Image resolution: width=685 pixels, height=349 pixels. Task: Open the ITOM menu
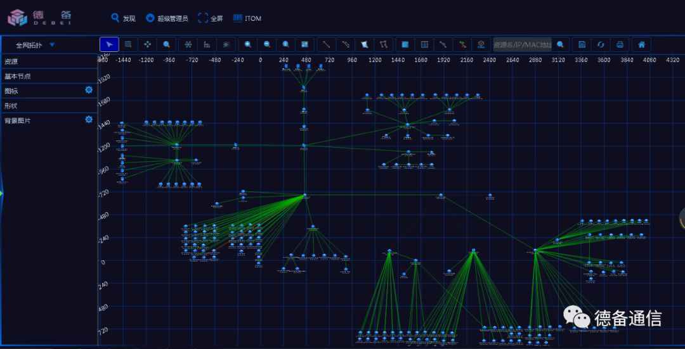(247, 18)
